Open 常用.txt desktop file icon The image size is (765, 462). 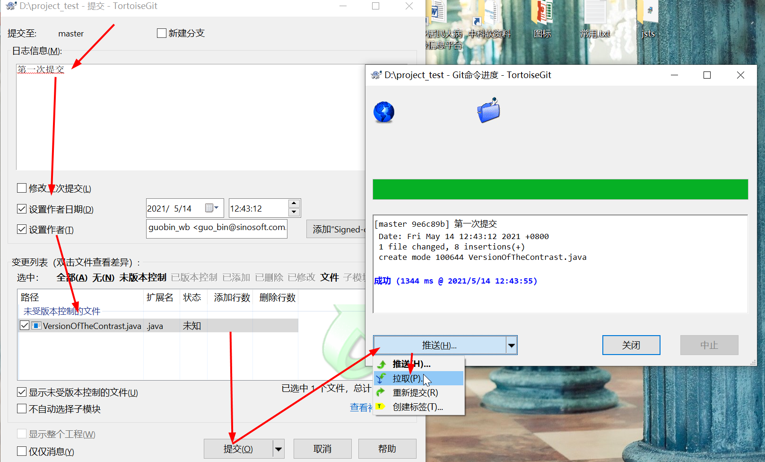(595, 13)
